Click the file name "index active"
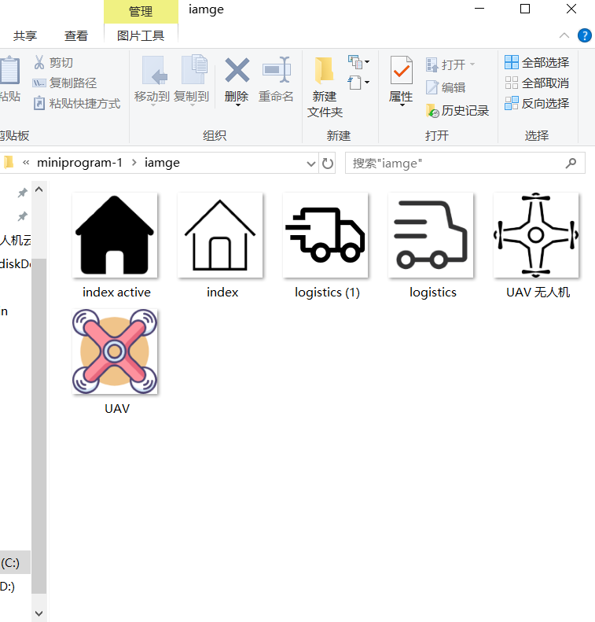The width and height of the screenshot is (595, 622). [x=116, y=293]
